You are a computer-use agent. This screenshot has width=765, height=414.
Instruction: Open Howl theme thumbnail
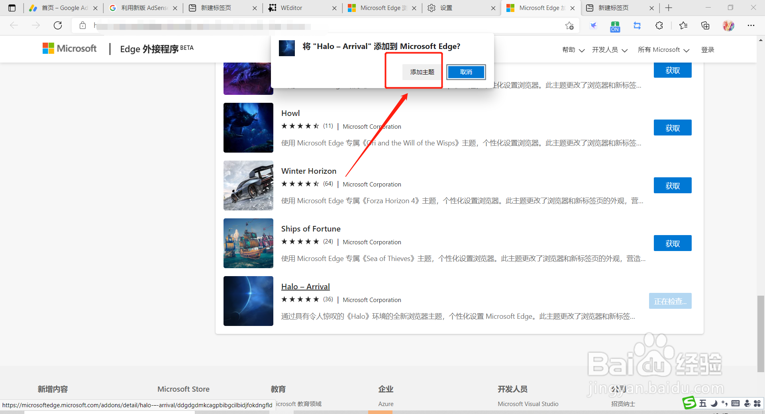pos(248,128)
